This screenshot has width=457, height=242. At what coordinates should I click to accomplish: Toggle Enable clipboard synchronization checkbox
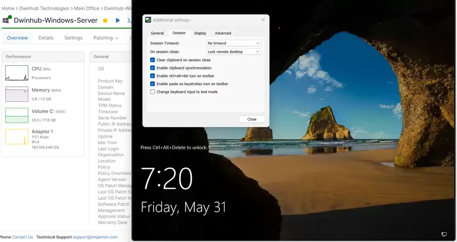click(x=152, y=68)
